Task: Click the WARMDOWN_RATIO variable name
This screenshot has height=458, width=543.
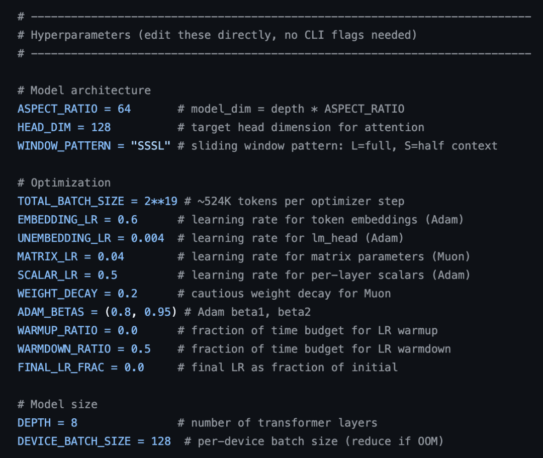Action: tap(64, 349)
